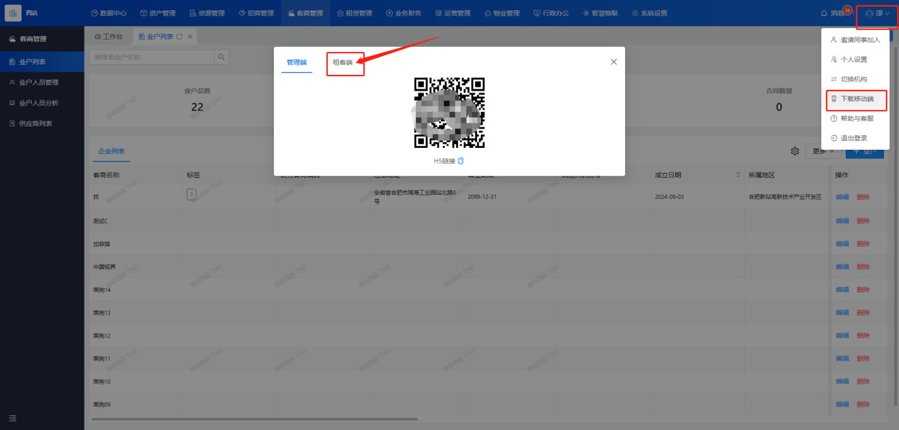Open 业户人员分析 in the left sidebar
Screen dimensions: 899x430
[42, 103]
